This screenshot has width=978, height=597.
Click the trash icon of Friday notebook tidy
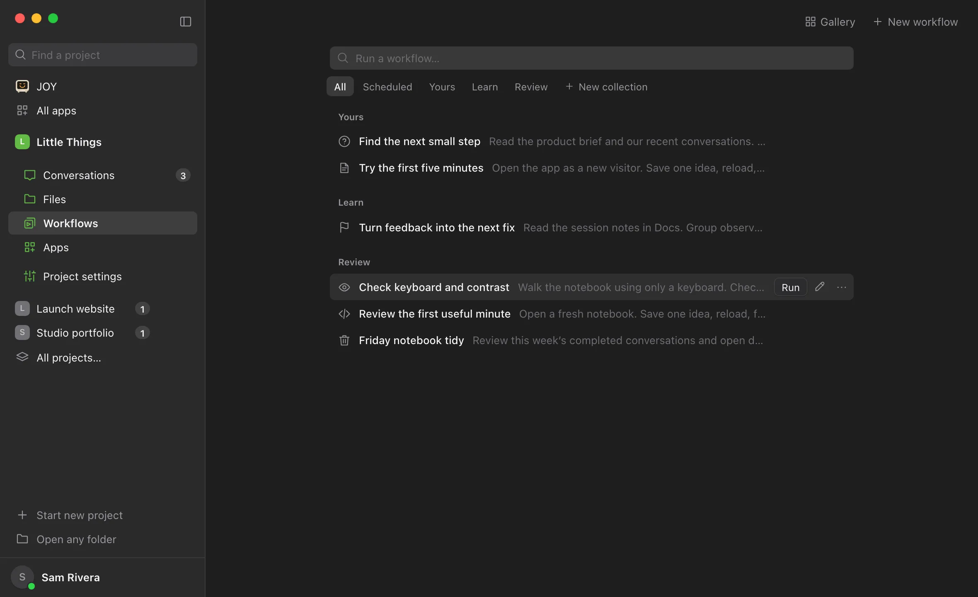coord(344,340)
